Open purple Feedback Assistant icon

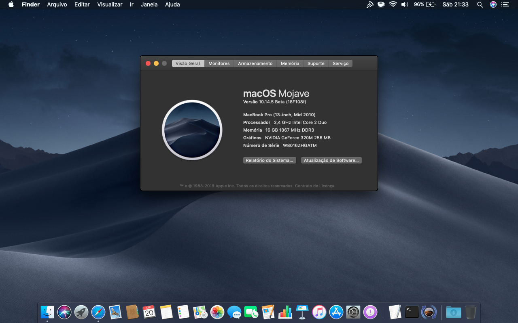pos(370,312)
